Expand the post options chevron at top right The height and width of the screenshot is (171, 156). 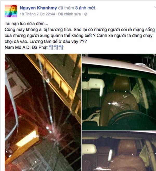tap(155, 7)
